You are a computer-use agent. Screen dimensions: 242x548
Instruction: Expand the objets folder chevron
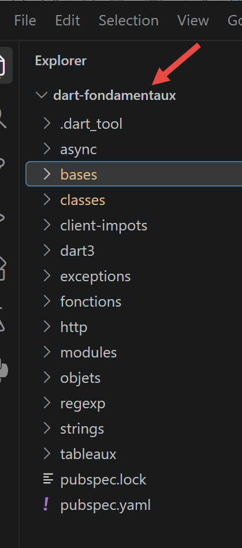[x=47, y=378]
